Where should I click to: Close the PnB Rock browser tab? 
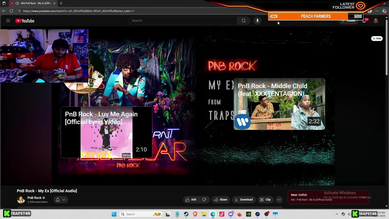tap(54, 3)
